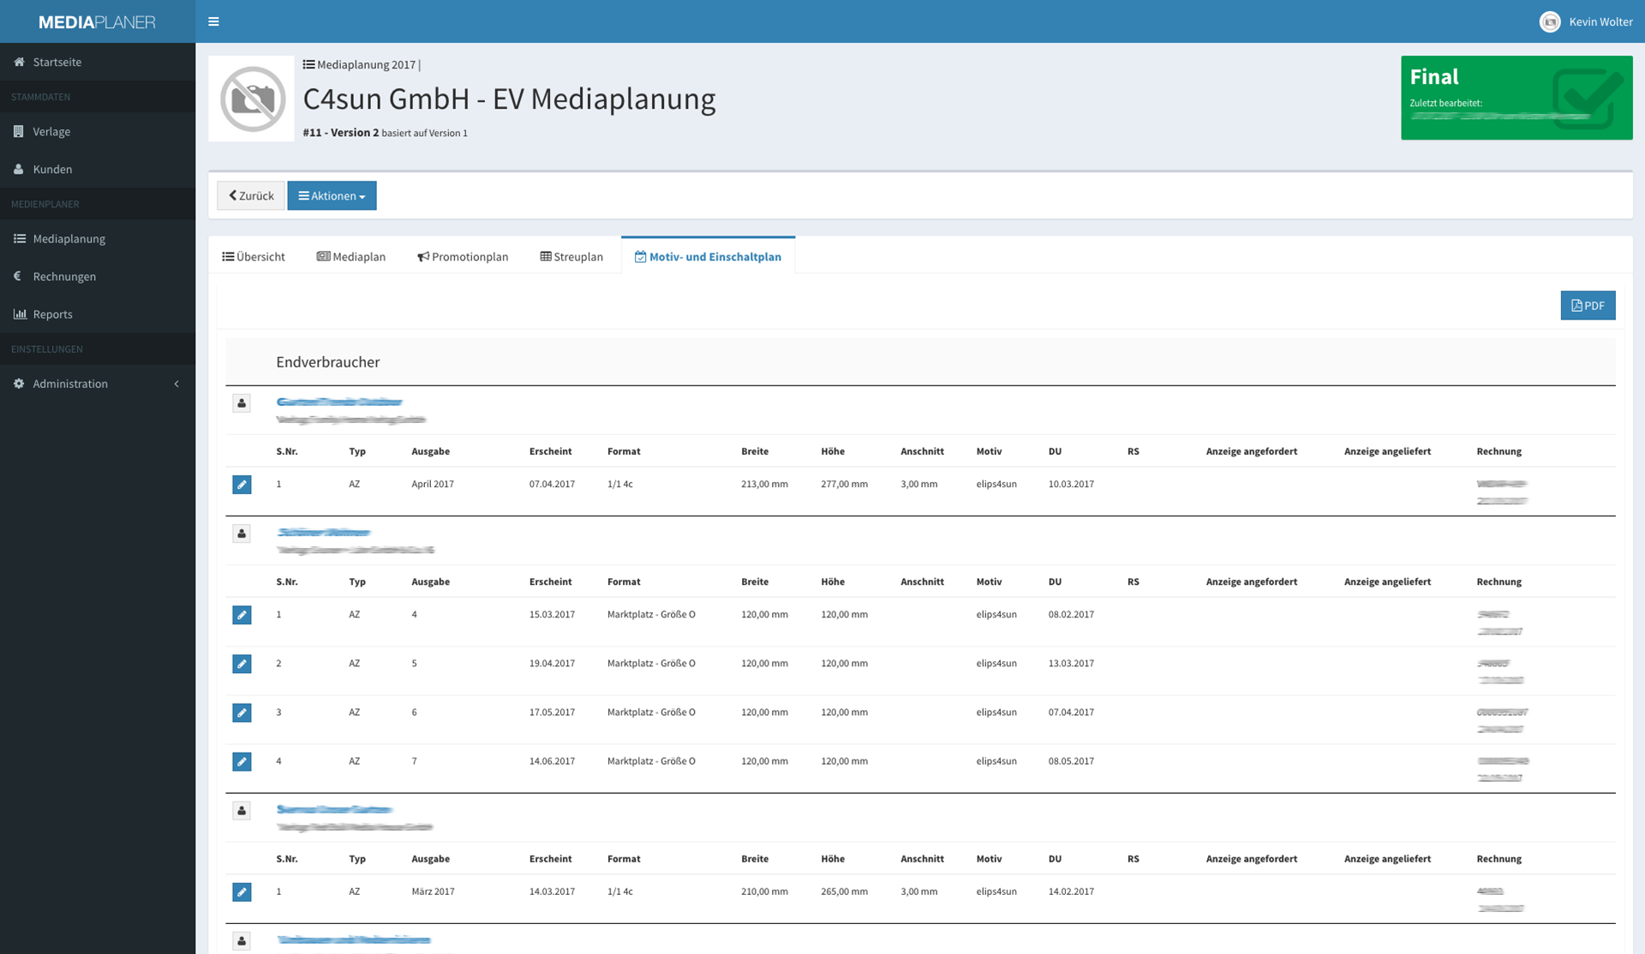Open Mediaplanung in the sidebar
1645x954 pixels.
click(98, 238)
